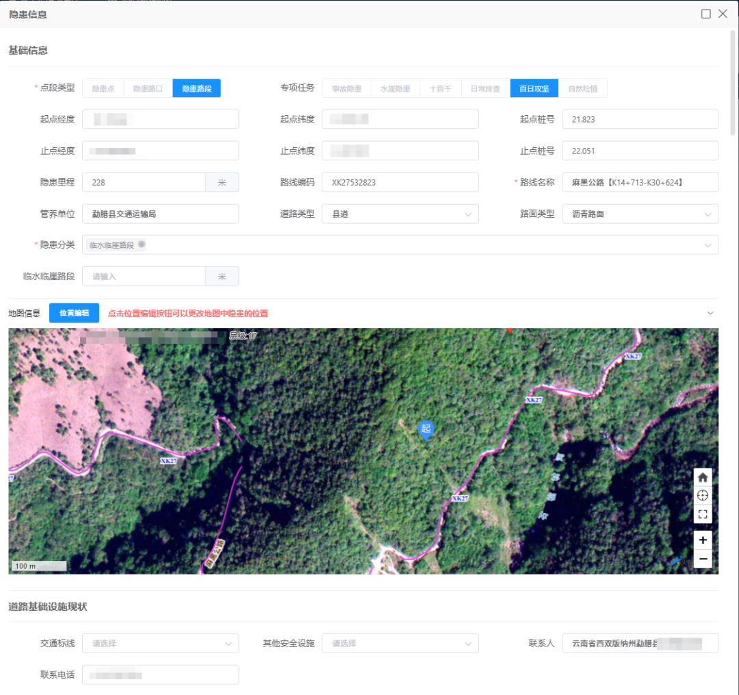The height and width of the screenshot is (695, 739).
Task: Choose 十百千 special task
Action: tap(440, 88)
